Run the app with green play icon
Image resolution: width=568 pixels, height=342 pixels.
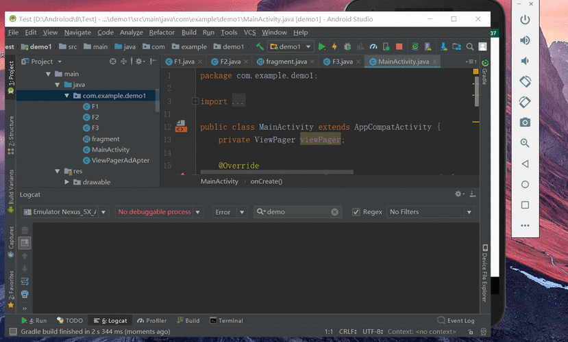[321, 47]
